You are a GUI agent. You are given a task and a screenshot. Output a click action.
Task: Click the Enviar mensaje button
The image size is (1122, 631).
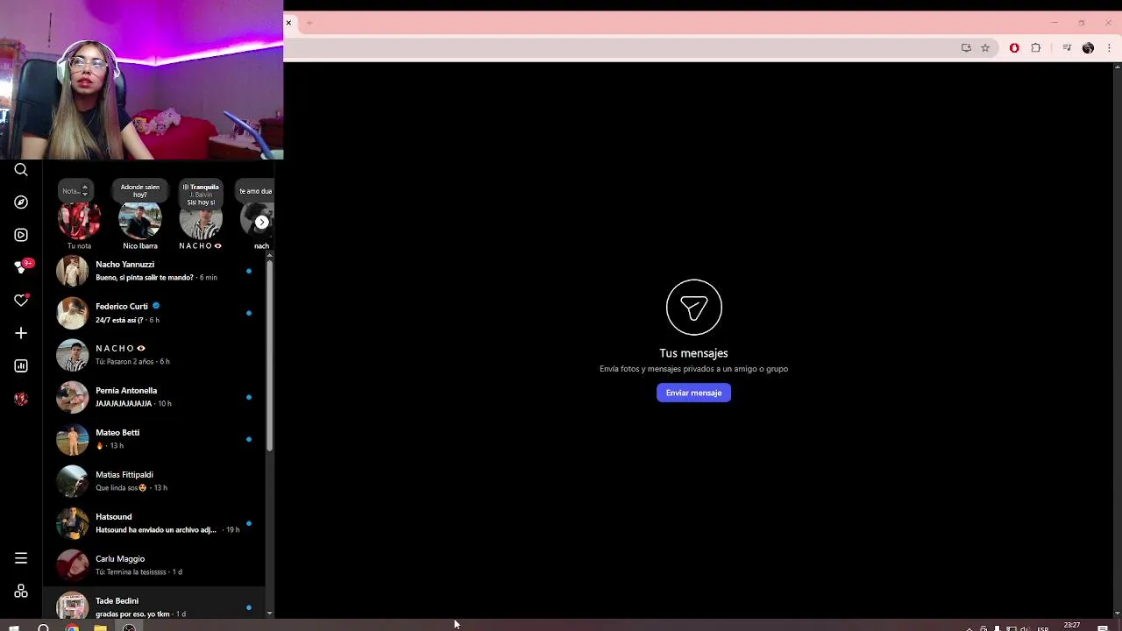point(693,393)
